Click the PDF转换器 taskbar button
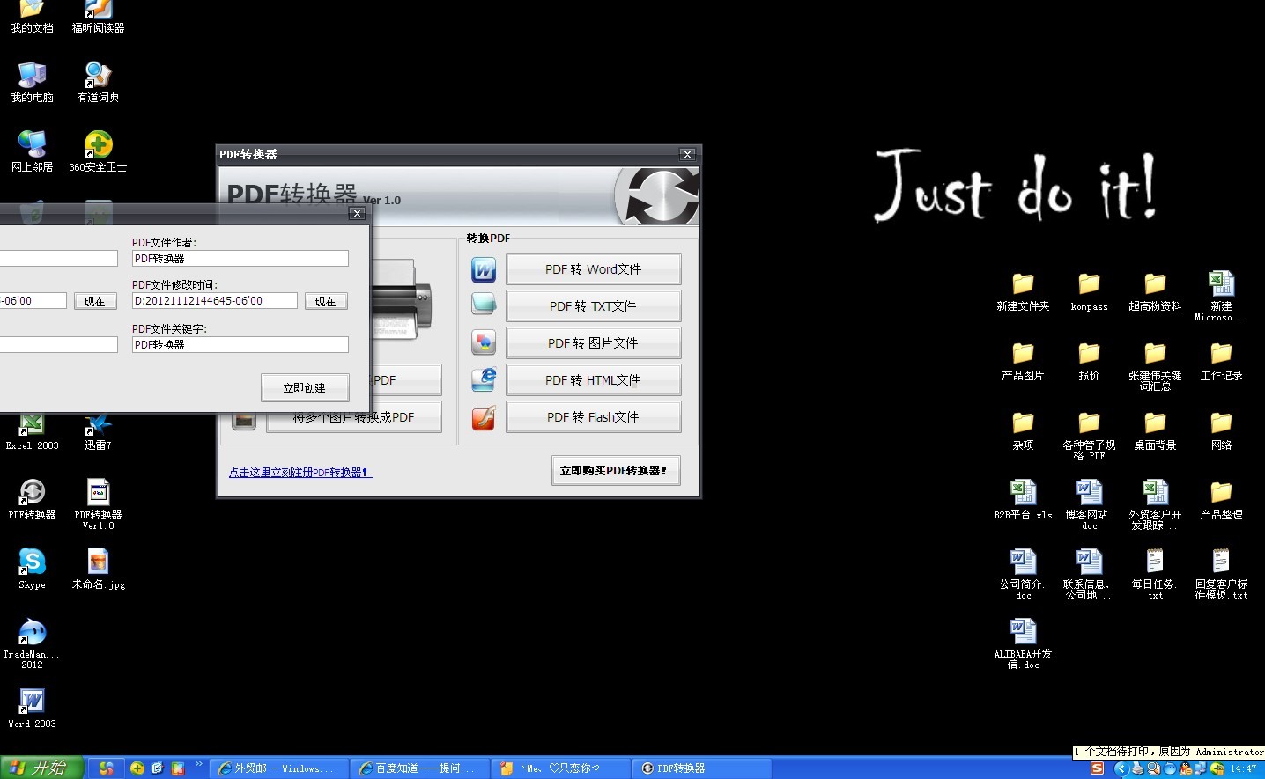 (x=701, y=768)
